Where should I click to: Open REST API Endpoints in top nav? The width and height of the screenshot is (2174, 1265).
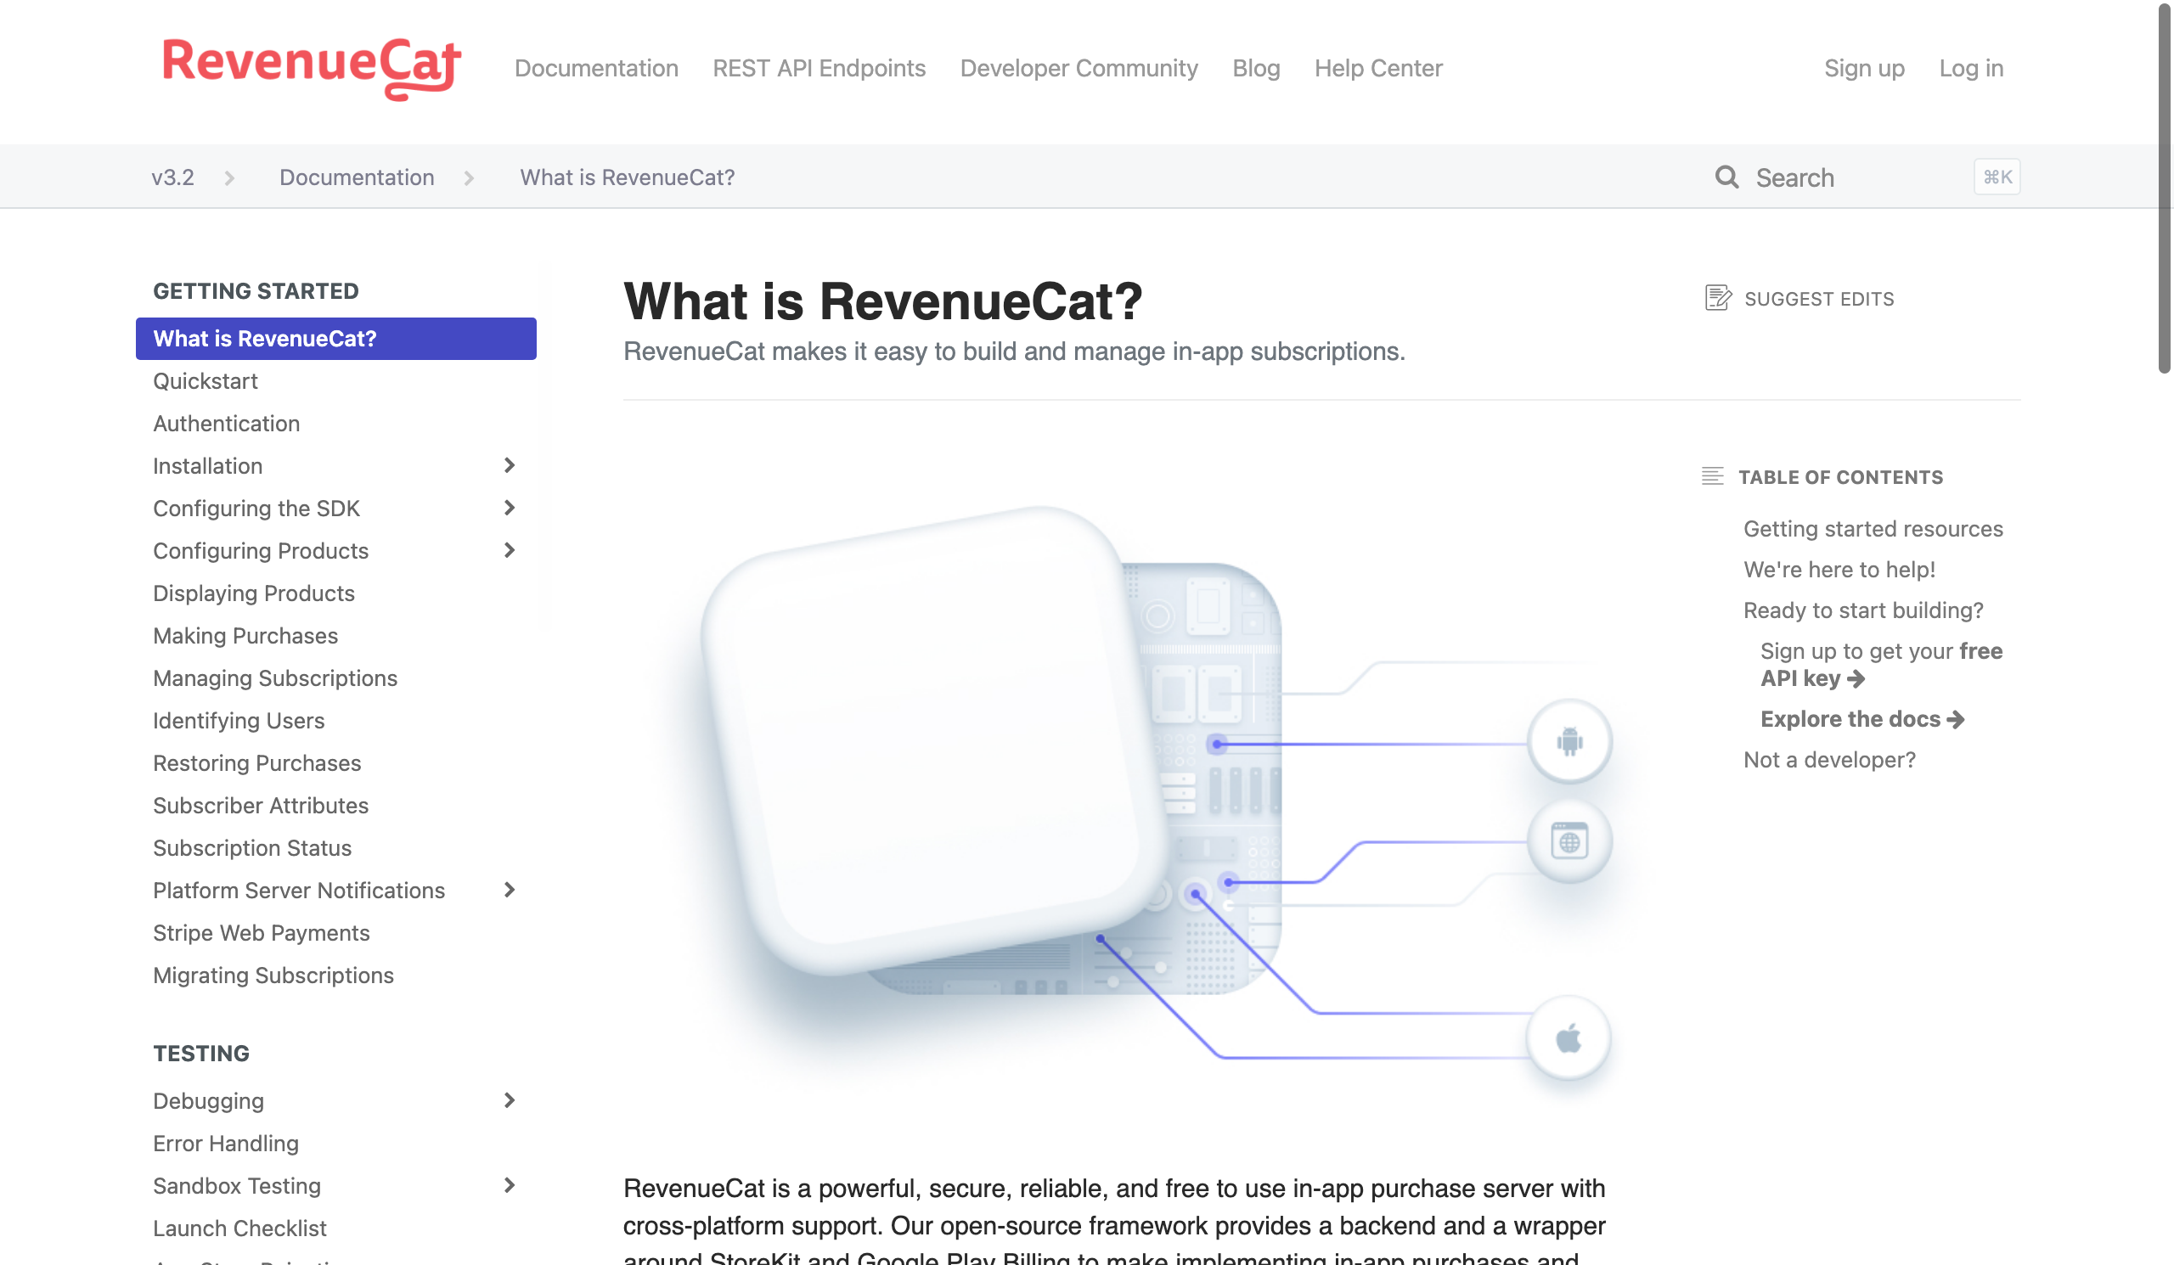pyautogui.click(x=819, y=68)
